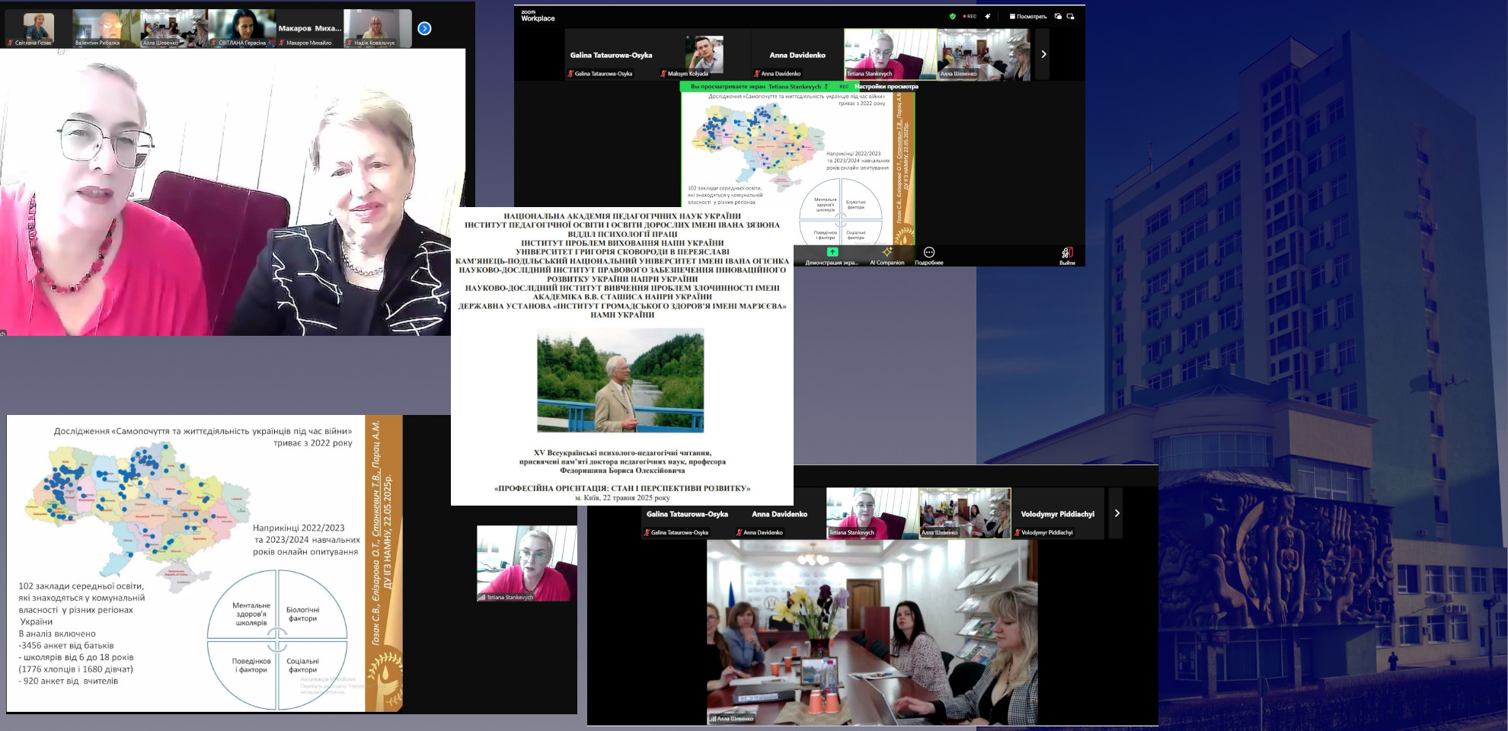
Task: Select Алла Шевенко's video tile in the top Zoom window
Action: pos(983,55)
